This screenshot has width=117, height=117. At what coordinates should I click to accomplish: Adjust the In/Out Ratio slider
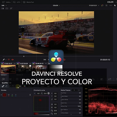tap(71, 114)
